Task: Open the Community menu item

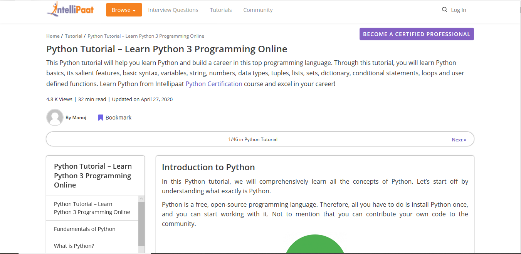Action: click(258, 10)
